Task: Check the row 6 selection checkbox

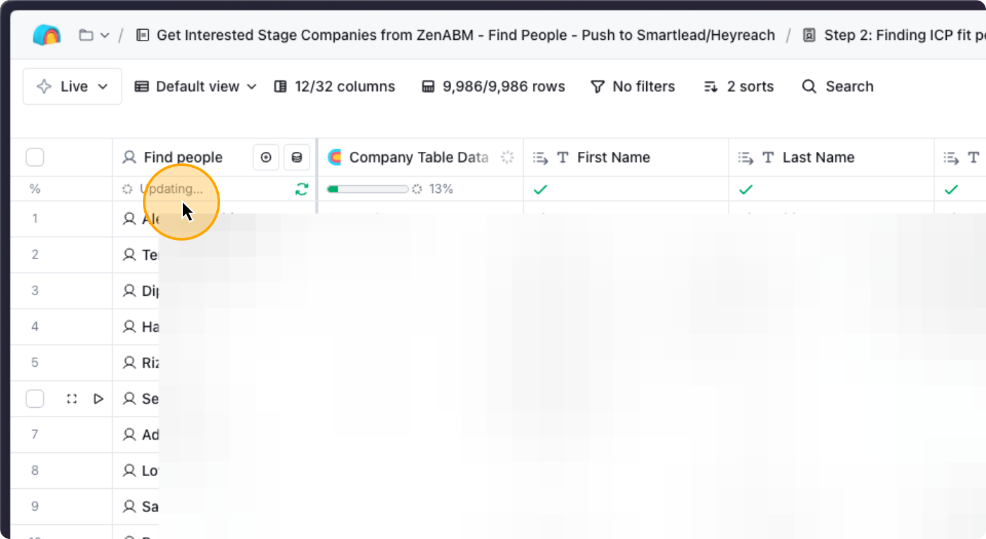Action: (35, 399)
